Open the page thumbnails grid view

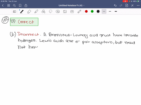click(x=9, y=6)
